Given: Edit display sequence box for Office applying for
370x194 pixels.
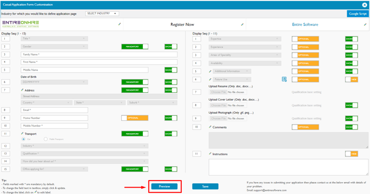Looking at the screenshot, I should click(x=5, y=169).
